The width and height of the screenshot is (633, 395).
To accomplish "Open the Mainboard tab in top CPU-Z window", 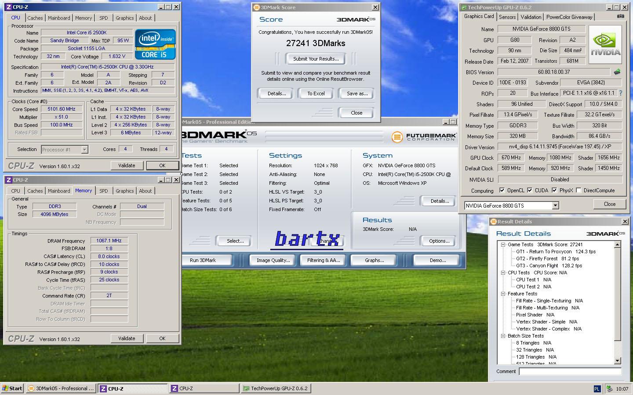I will click(59, 18).
